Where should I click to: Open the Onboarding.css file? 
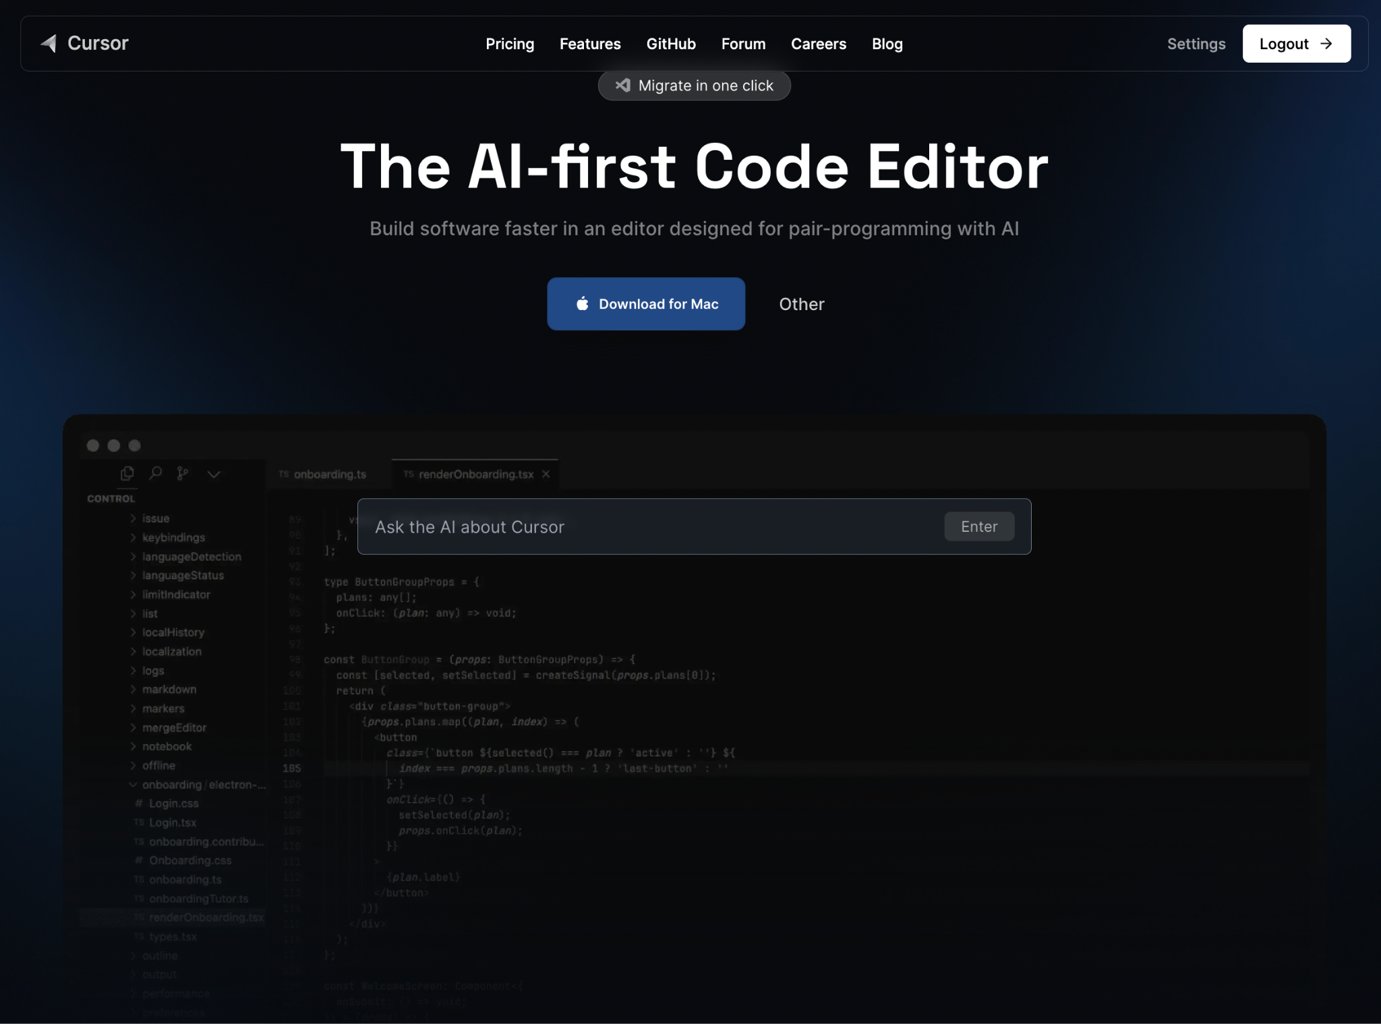pyautogui.click(x=183, y=860)
